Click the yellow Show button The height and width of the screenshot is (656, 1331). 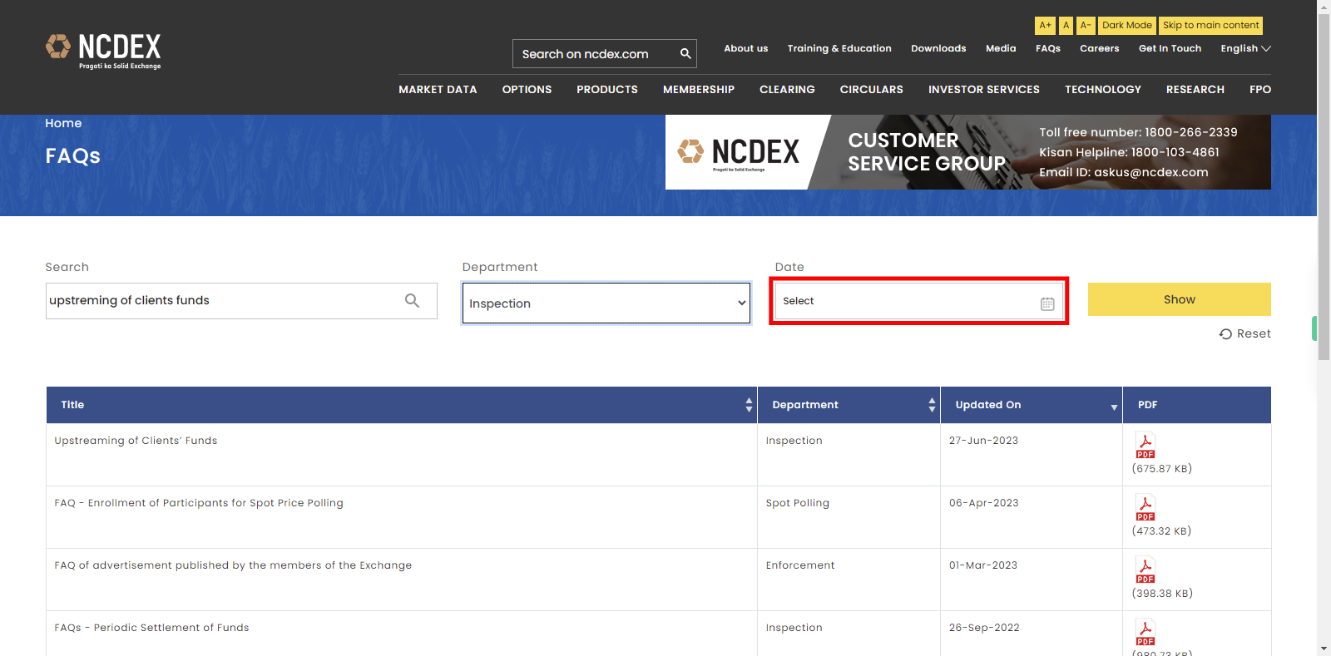(1180, 299)
